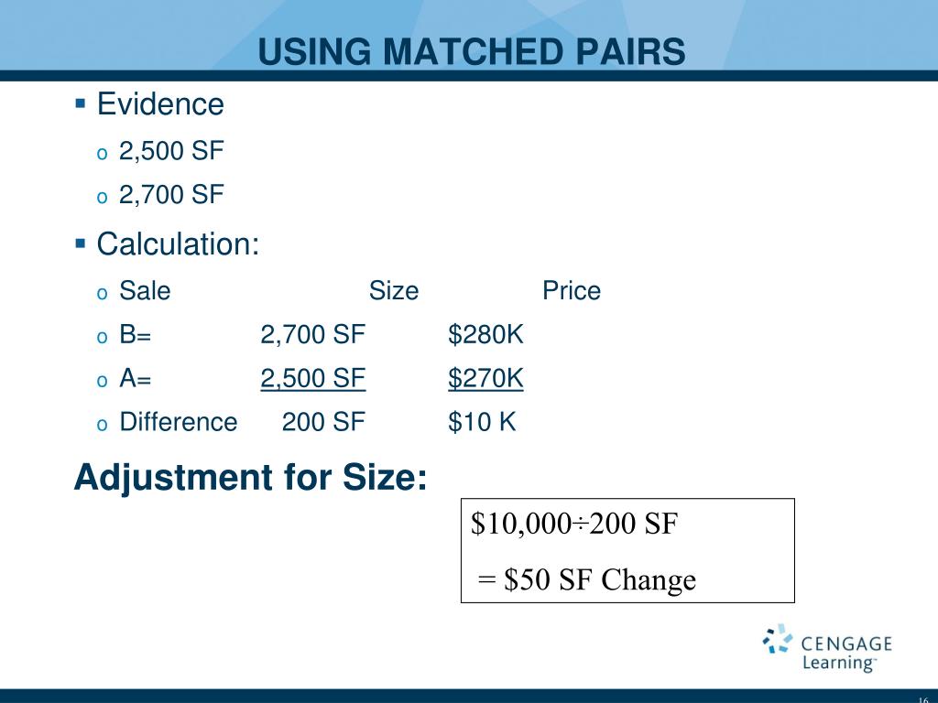Click the Sale column header
This screenshot has height=703, width=938.
tap(145, 290)
